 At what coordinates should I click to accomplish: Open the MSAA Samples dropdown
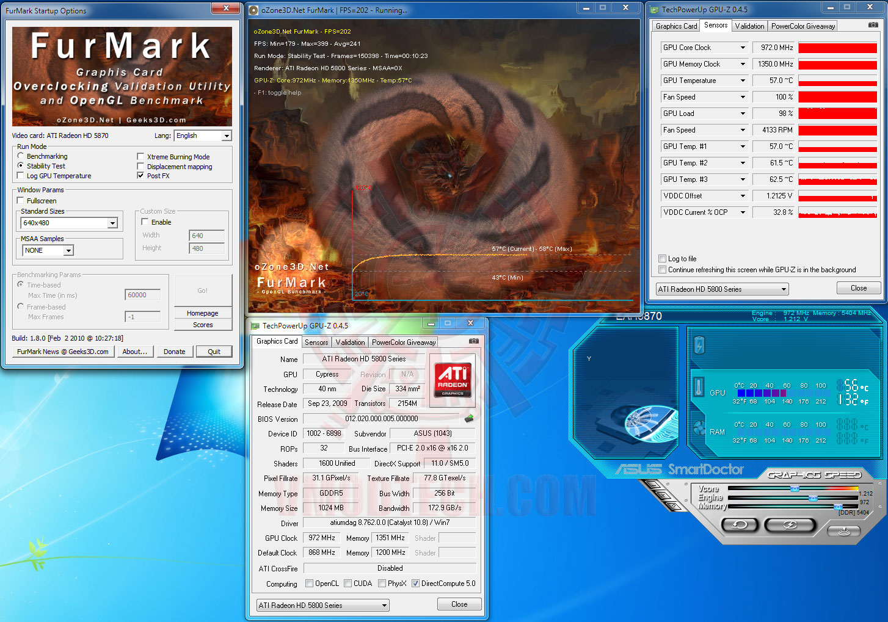[48, 250]
